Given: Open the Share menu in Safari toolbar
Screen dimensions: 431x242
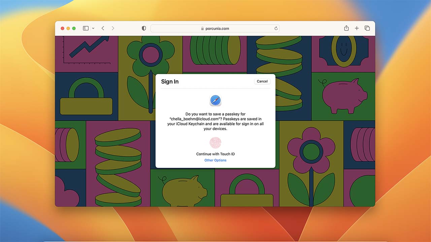Looking at the screenshot, I should tap(346, 28).
